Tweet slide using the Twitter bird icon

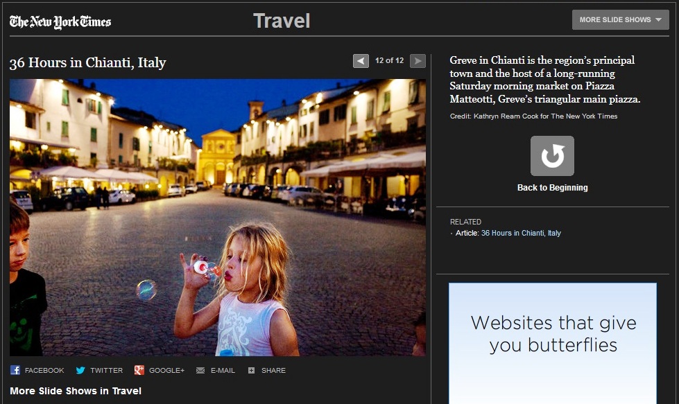(80, 371)
